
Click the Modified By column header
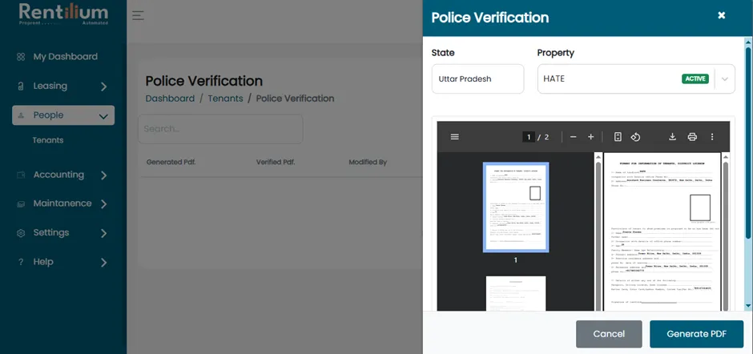(x=368, y=163)
